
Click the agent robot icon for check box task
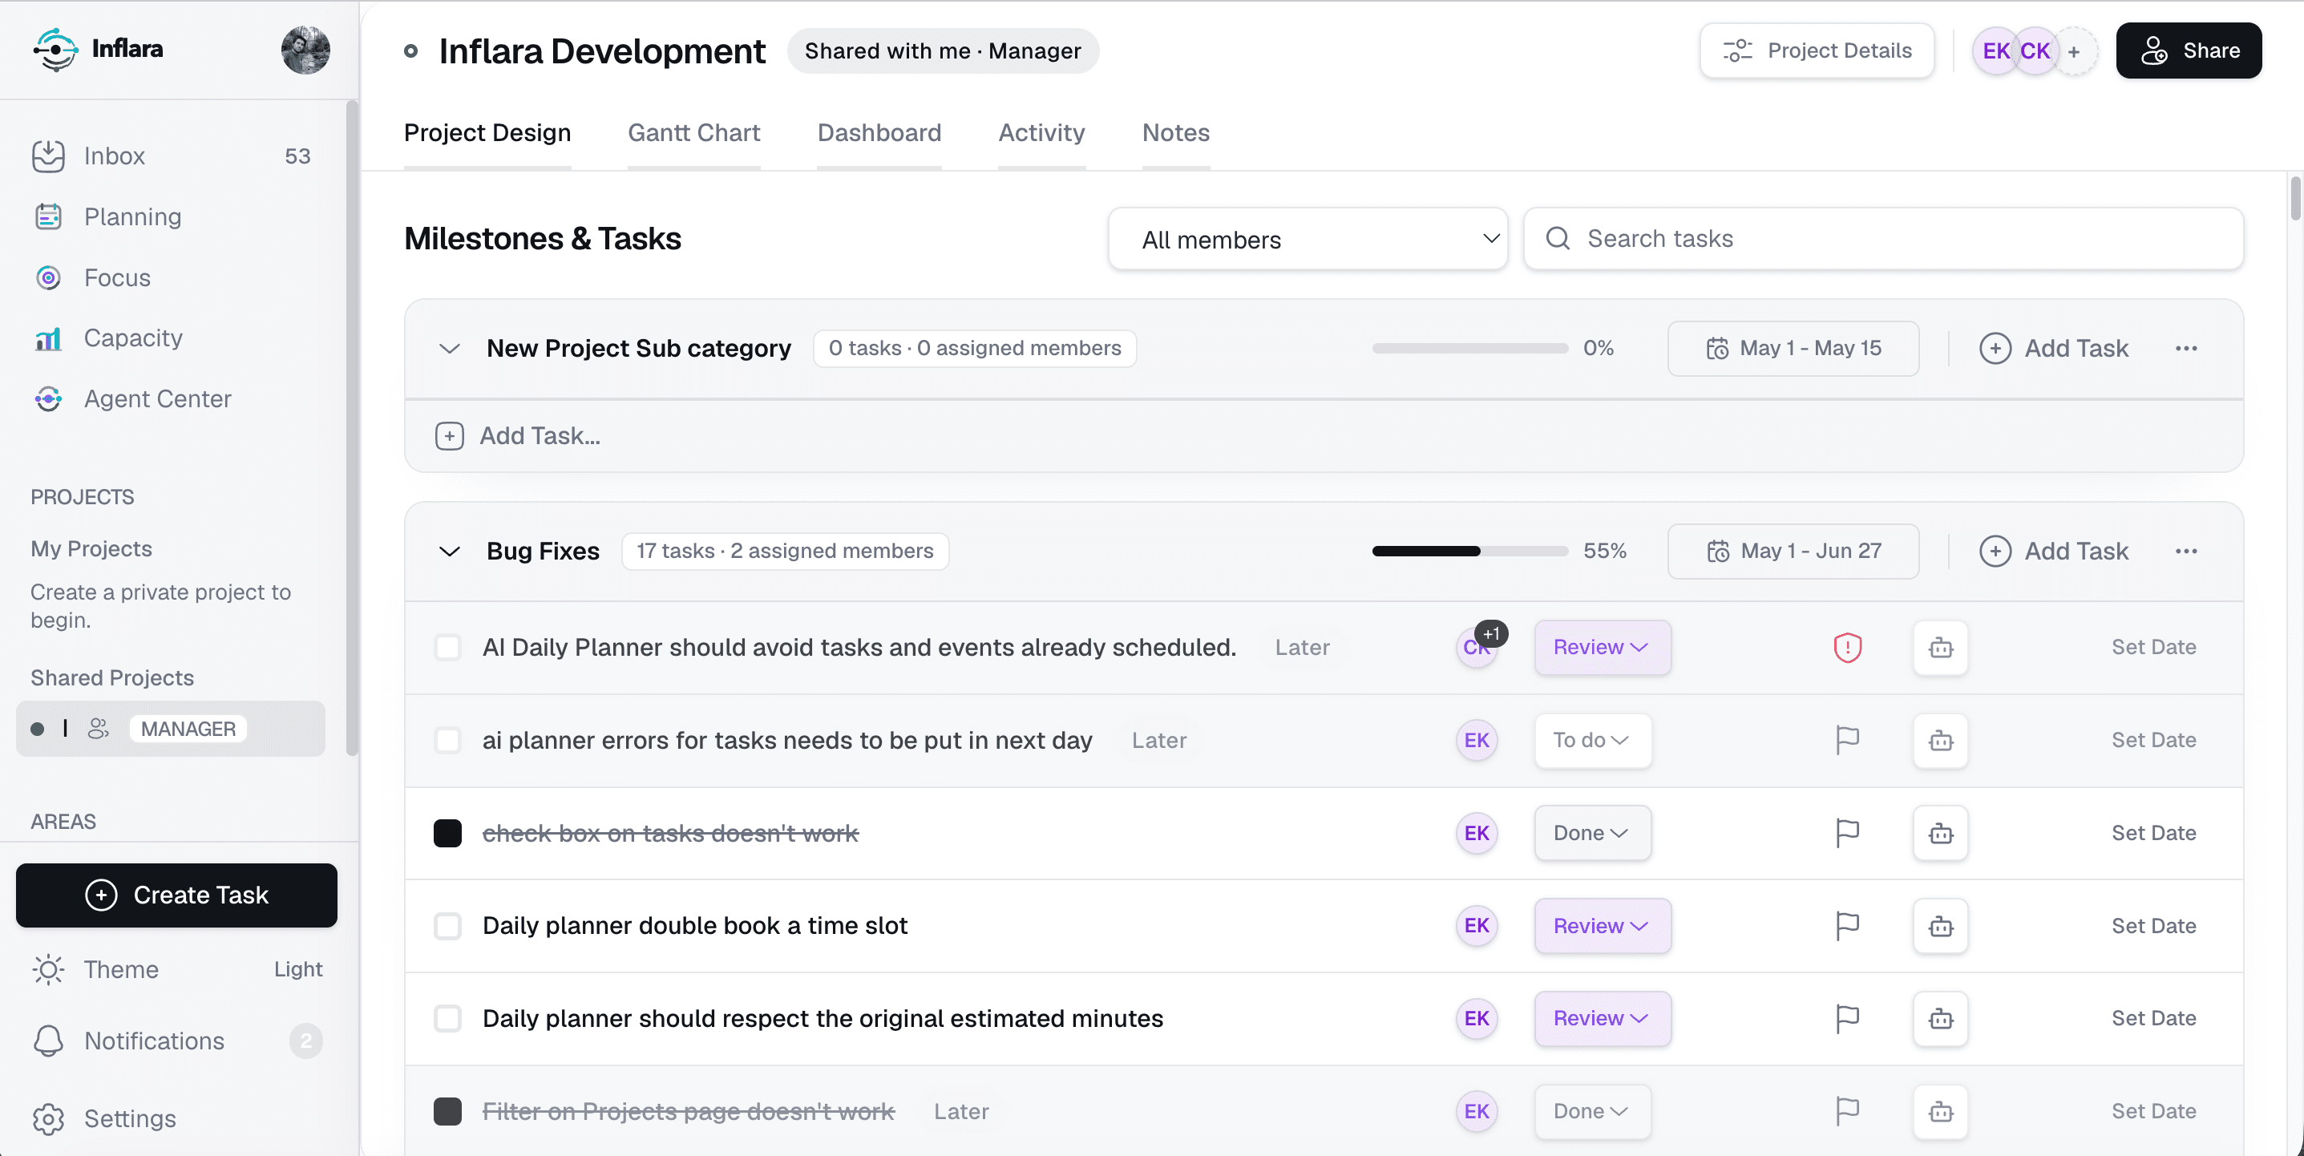point(1940,833)
